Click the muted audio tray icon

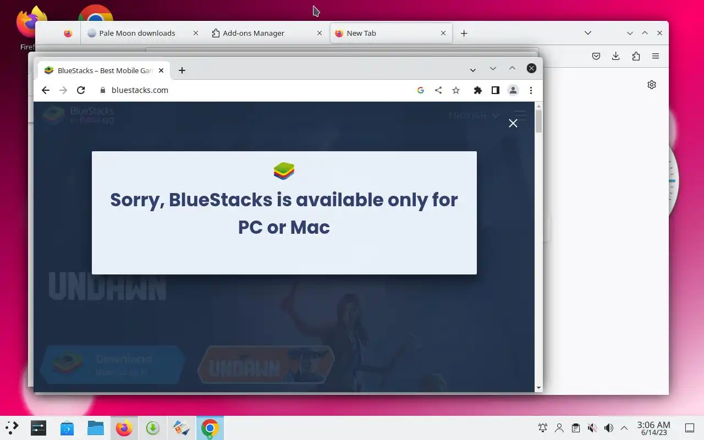(592, 428)
